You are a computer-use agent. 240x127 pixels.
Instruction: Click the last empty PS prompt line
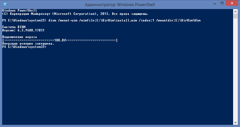tap(24, 47)
